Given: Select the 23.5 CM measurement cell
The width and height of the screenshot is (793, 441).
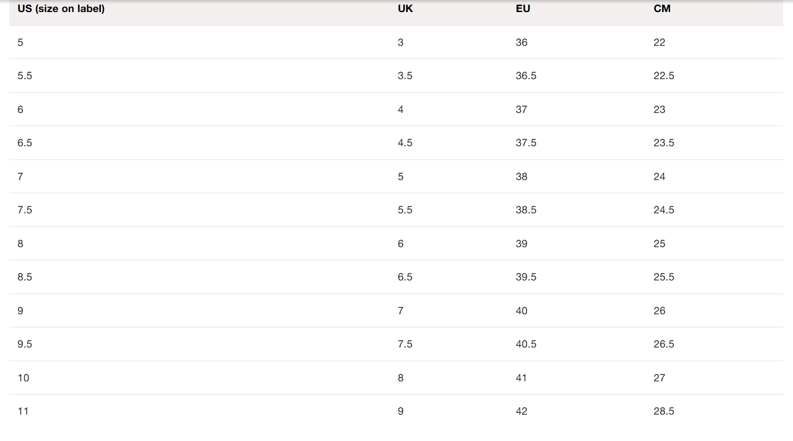Looking at the screenshot, I should (664, 143).
